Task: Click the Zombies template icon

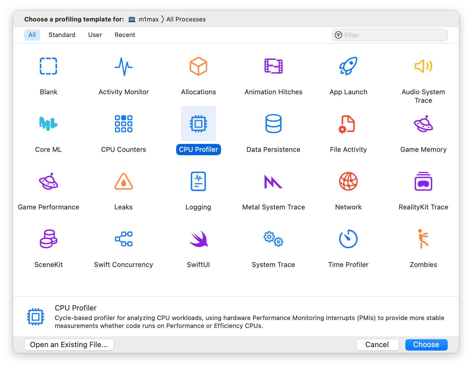Action: coord(423,239)
